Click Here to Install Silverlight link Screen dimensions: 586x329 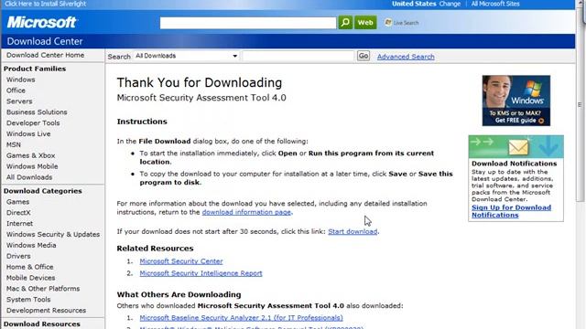point(45,4)
